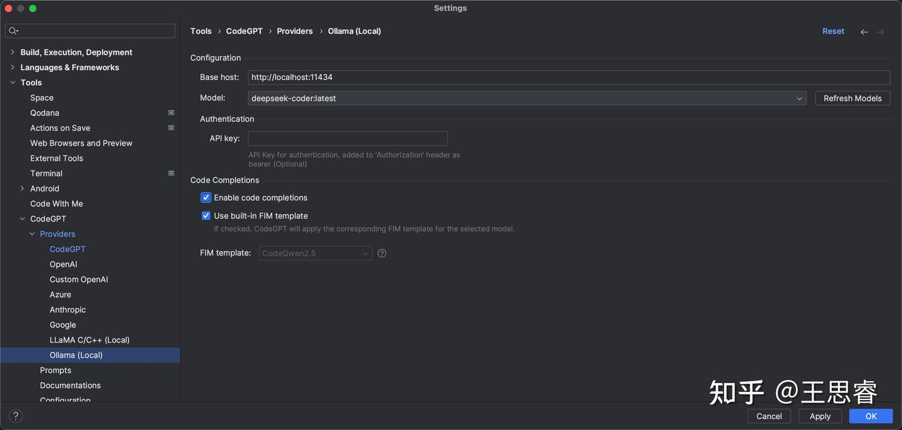
Task: Click the settings icon beside Qodana
Action: [x=171, y=113]
